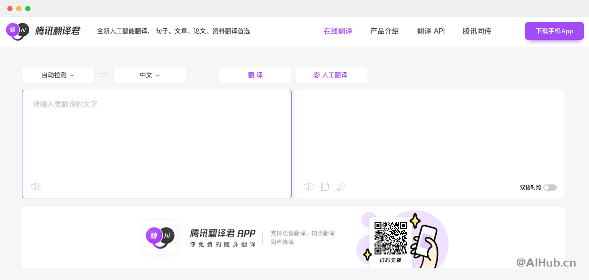
Task: Toggle the 双语对照 switch
Action: click(x=550, y=188)
